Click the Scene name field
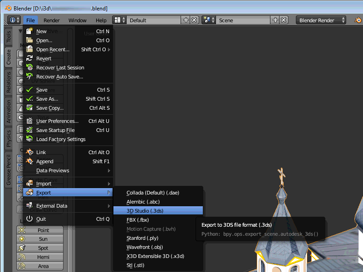This screenshot has width=363, height=272. coord(243,20)
